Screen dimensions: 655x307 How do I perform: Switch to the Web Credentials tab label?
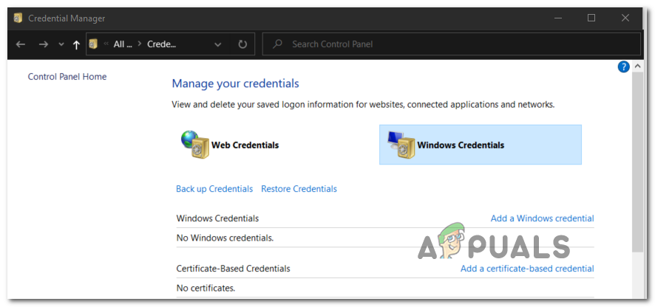point(245,145)
